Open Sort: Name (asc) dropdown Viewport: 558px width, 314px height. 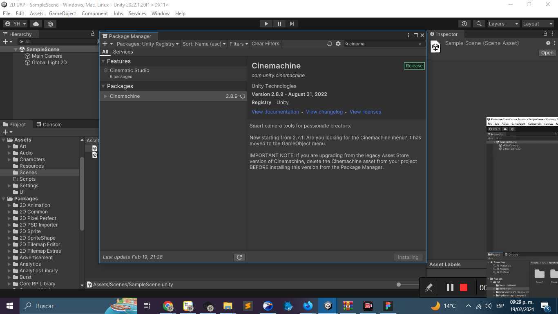(204, 44)
